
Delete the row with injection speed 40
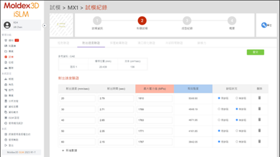(259, 119)
